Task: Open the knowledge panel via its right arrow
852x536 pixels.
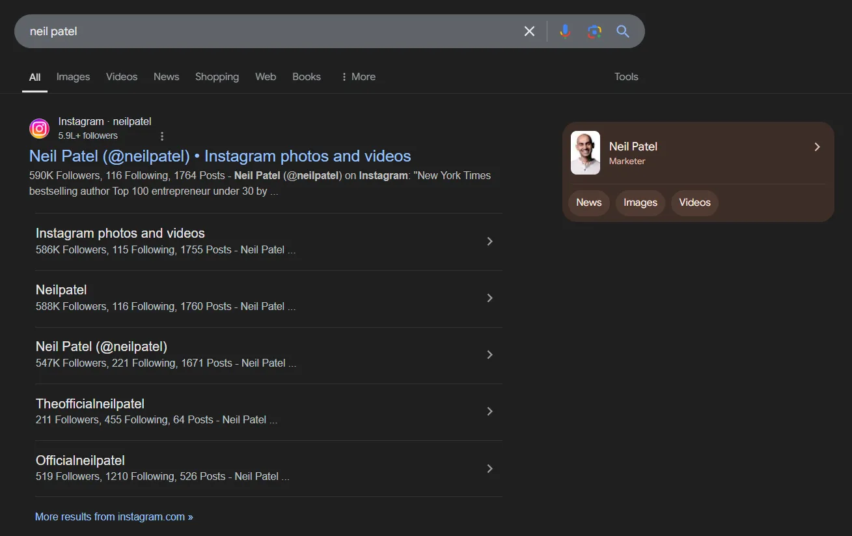Action: (817, 147)
